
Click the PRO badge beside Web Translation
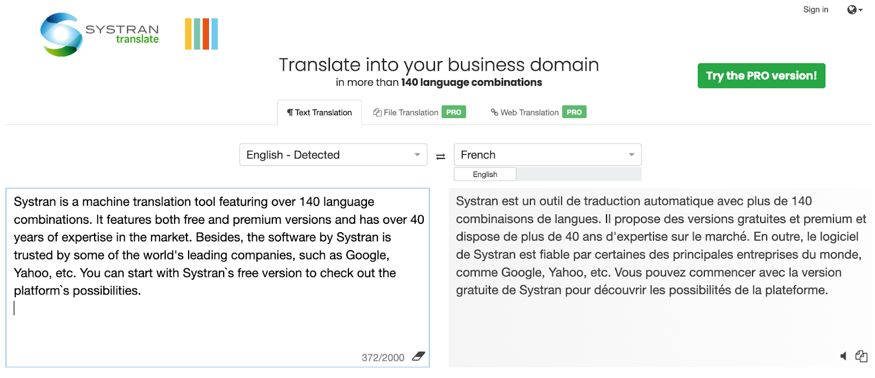[x=574, y=112]
